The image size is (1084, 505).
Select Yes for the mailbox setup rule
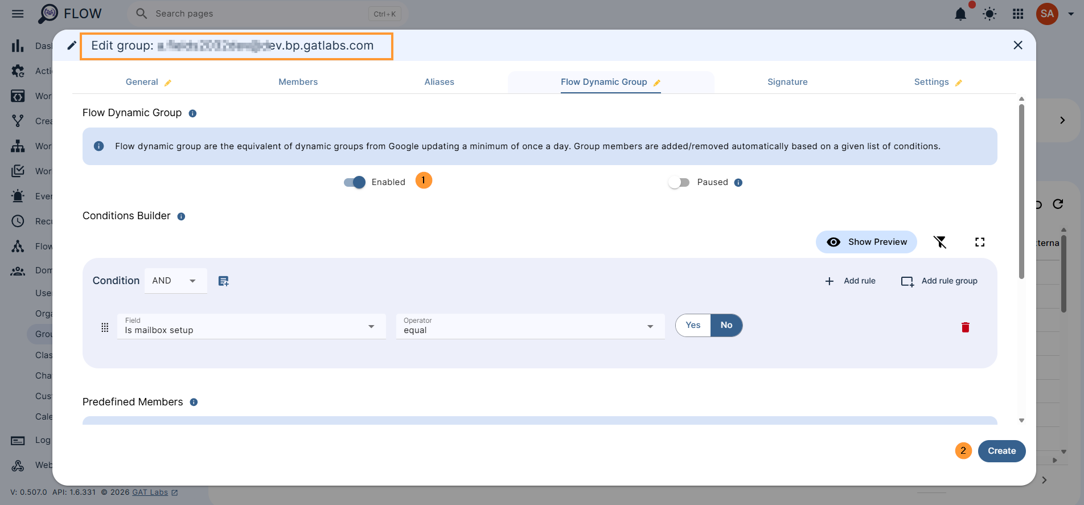693,325
